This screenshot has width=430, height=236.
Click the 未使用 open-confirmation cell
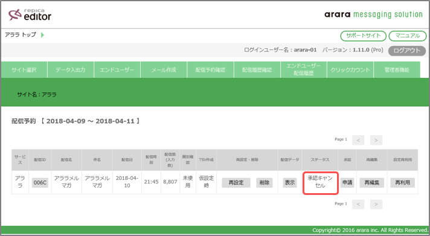(x=188, y=182)
